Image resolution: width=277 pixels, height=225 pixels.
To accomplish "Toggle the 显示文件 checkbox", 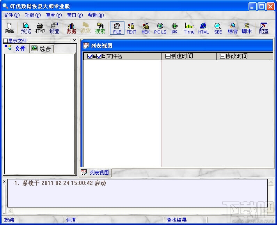I will coord(5,41).
